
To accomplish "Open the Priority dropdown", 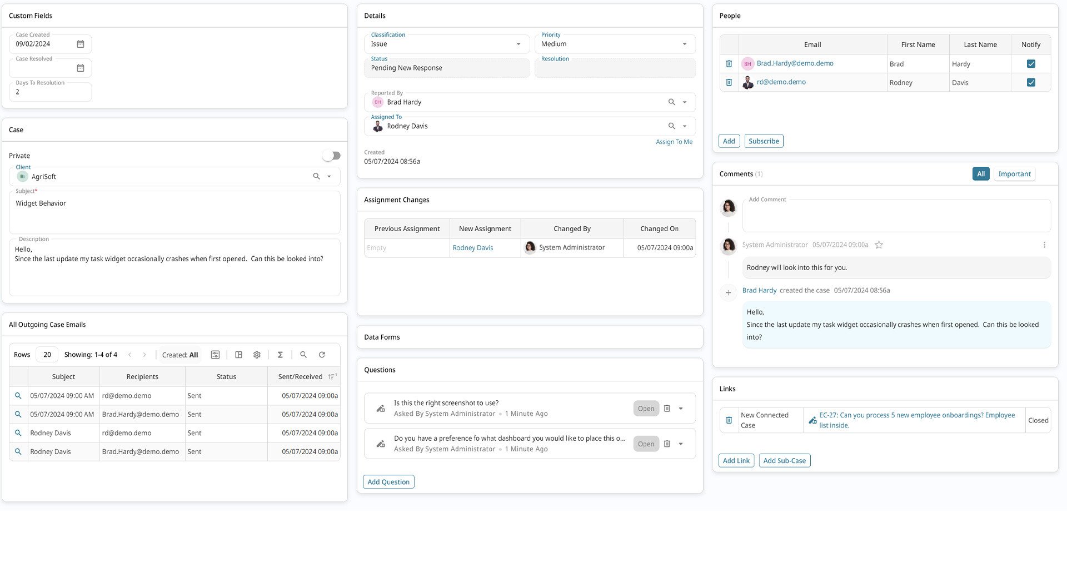I will (x=684, y=44).
